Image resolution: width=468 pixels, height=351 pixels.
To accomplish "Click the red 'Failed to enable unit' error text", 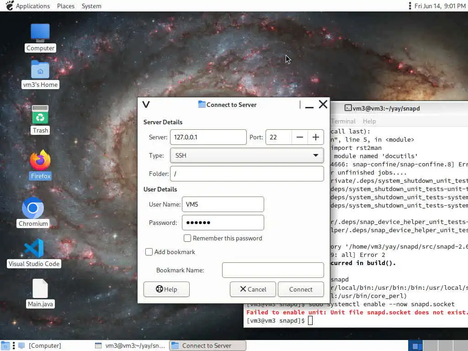I will (x=357, y=312).
